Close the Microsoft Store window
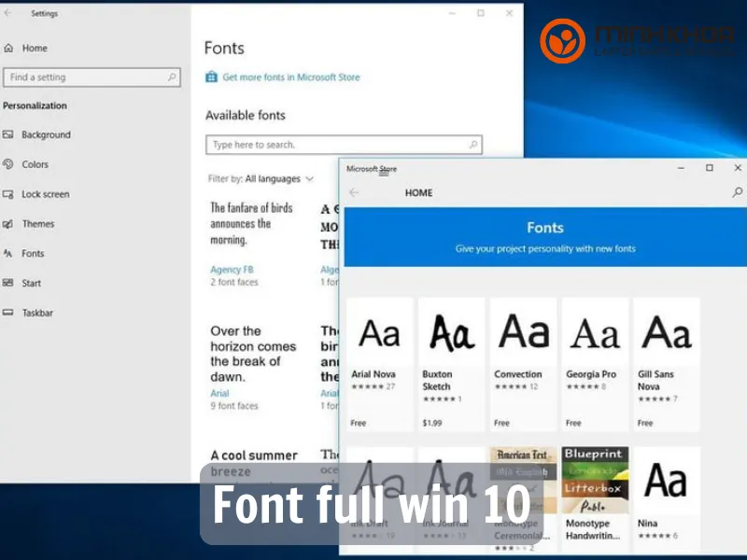 [x=738, y=168]
